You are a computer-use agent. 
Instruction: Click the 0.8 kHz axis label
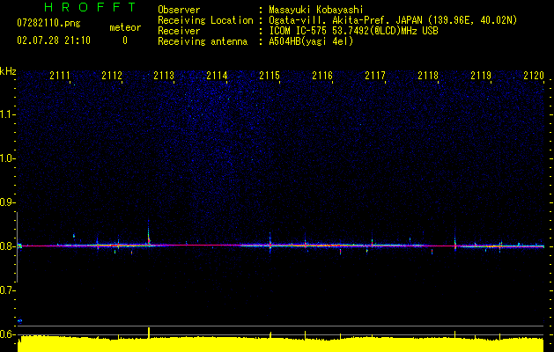tap(8, 246)
